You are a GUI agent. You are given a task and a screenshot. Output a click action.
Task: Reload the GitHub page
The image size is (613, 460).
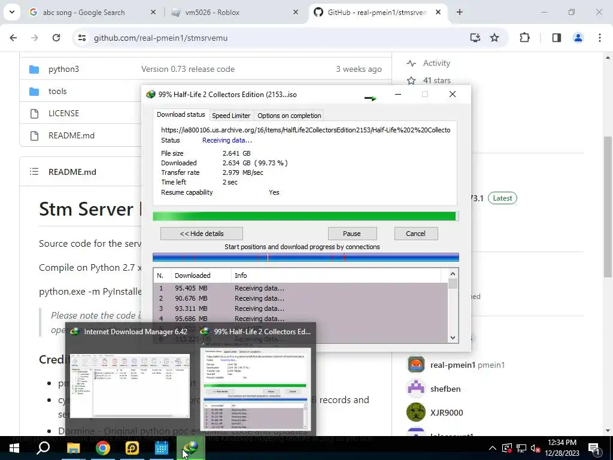pos(56,38)
